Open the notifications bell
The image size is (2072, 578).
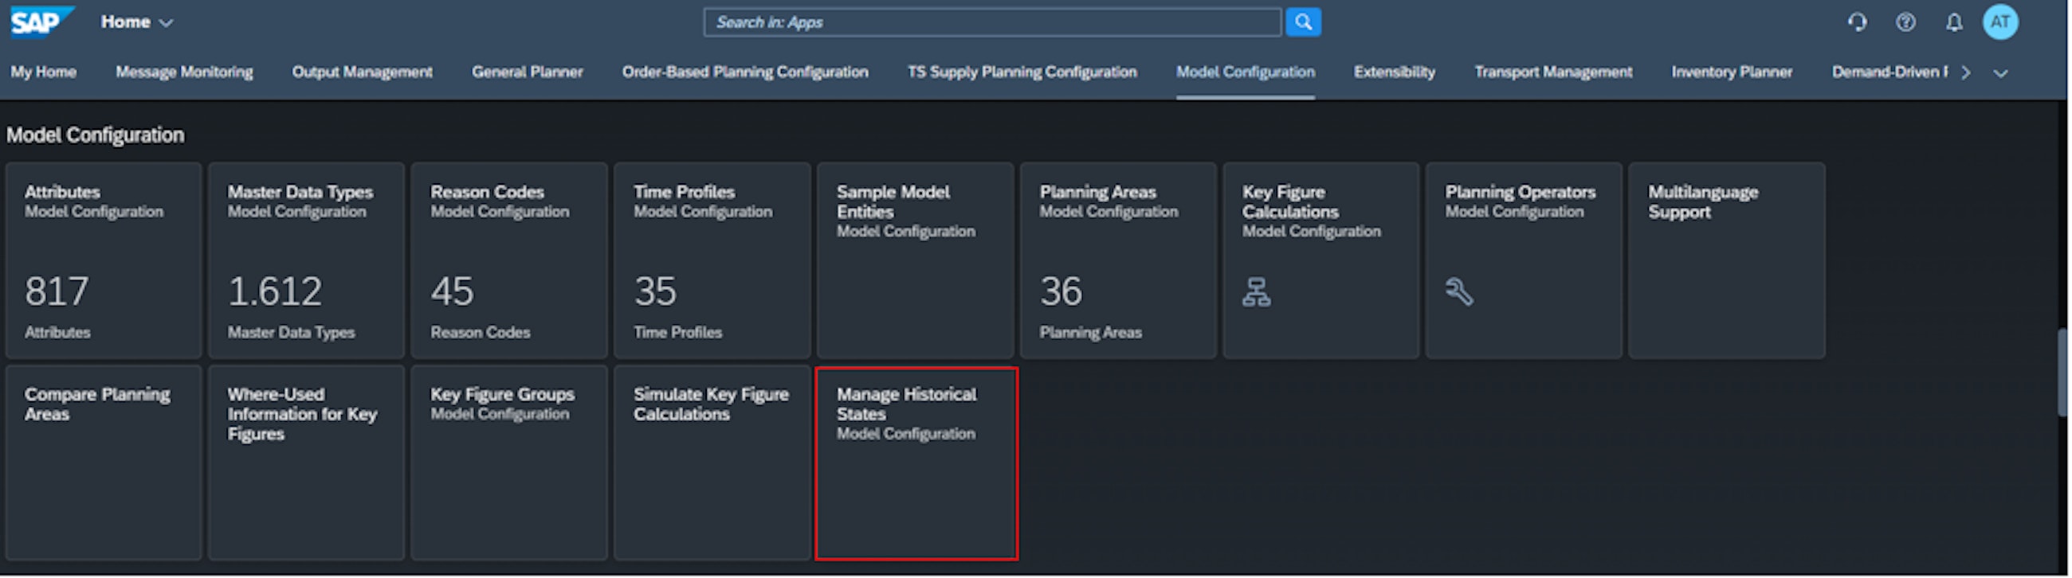[x=1954, y=22]
